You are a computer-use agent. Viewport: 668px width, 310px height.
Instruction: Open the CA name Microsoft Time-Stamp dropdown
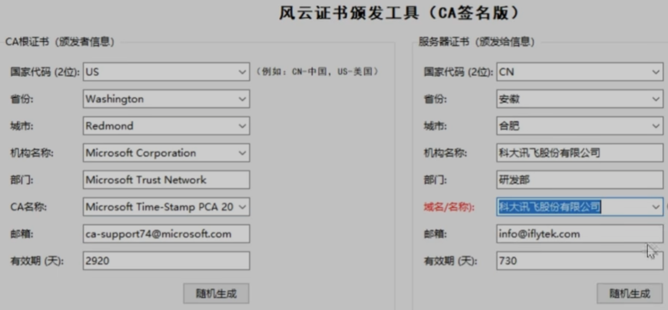point(242,207)
